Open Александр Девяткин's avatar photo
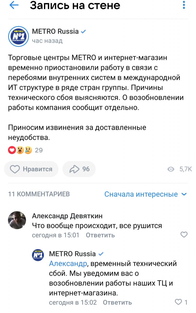 coord(17,220)
